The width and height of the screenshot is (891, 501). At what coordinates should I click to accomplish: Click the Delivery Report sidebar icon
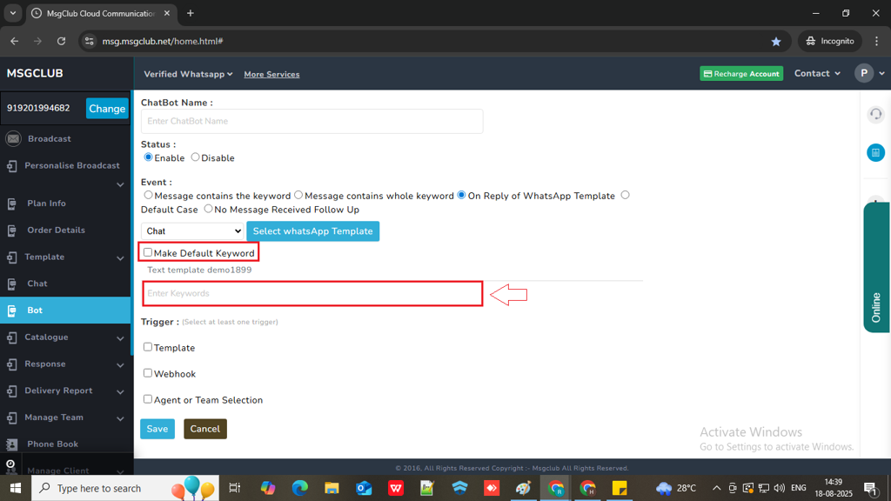(11, 391)
